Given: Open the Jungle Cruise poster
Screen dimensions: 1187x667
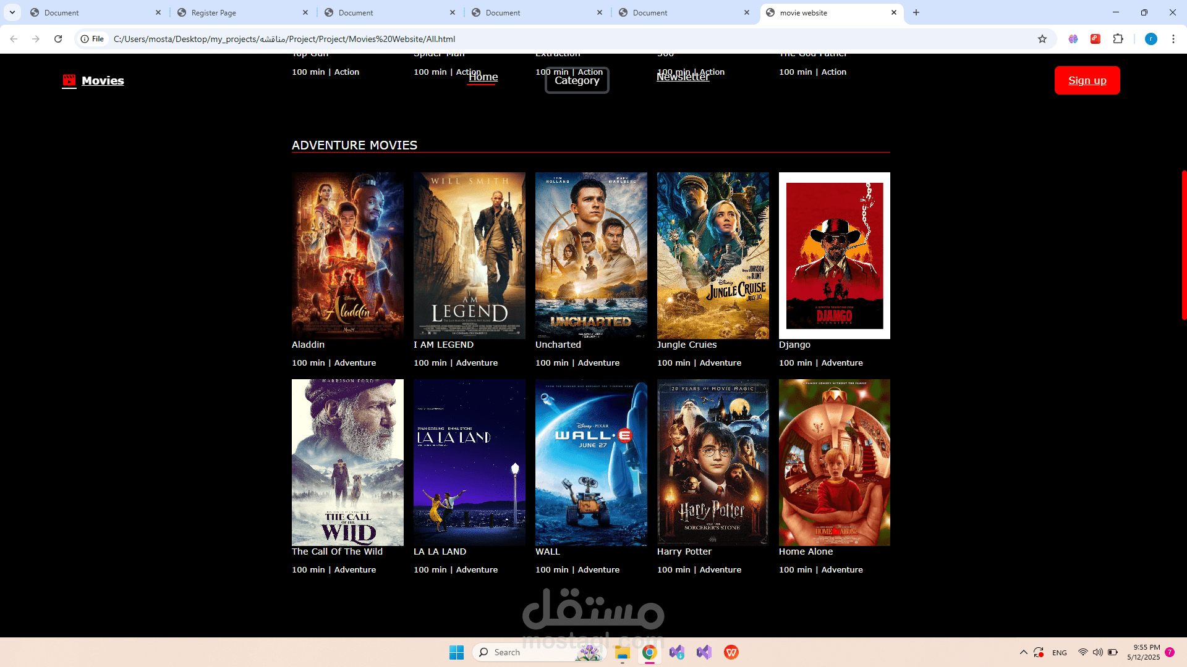Looking at the screenshot, I should click(x=713, y=256).
